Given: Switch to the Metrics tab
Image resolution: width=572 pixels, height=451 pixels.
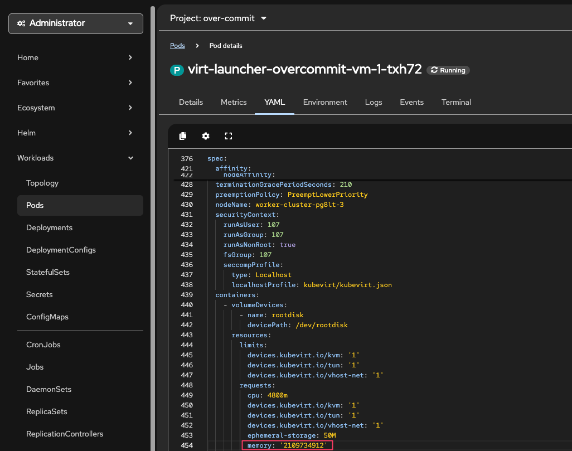Looking at the screenshot, I should (234, 102).
